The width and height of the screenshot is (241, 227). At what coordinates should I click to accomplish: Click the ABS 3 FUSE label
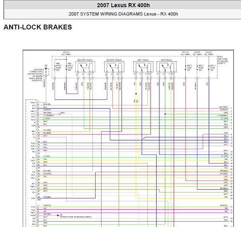pos(189,68)
